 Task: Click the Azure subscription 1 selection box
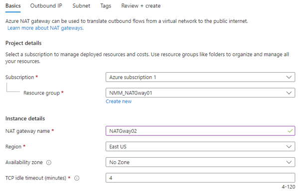pos(200,77)
